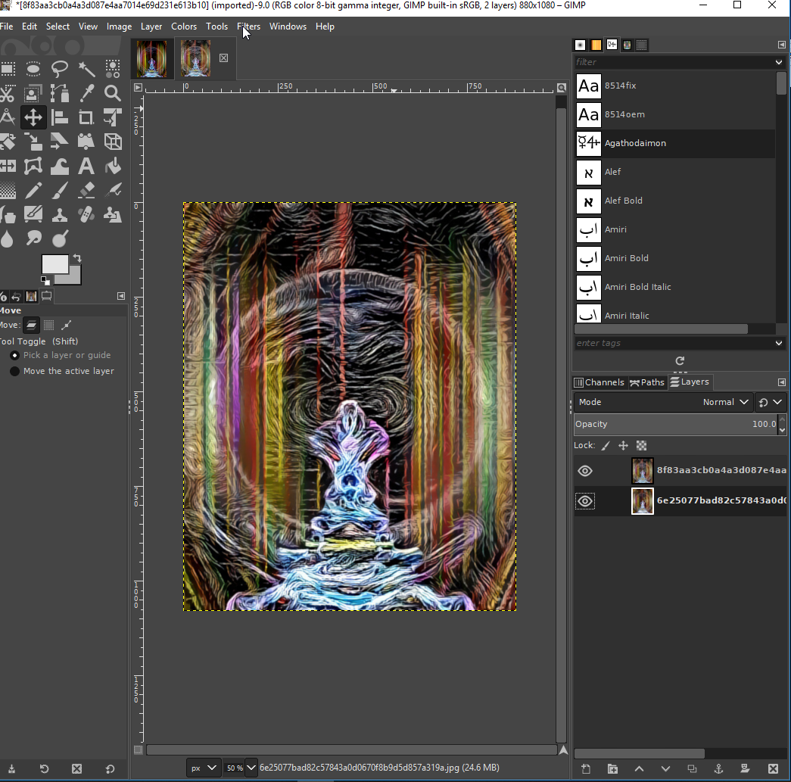Hide the 8f83aa3cb0a4 layer via eye icon

tap(585, 471)
